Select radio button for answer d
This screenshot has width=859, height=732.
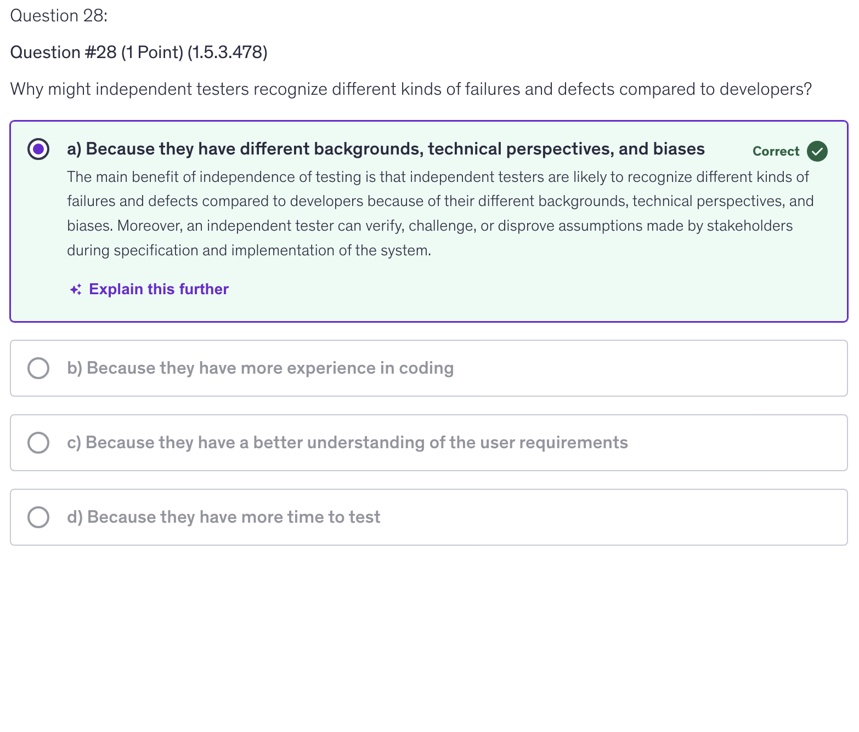(38, 517)
